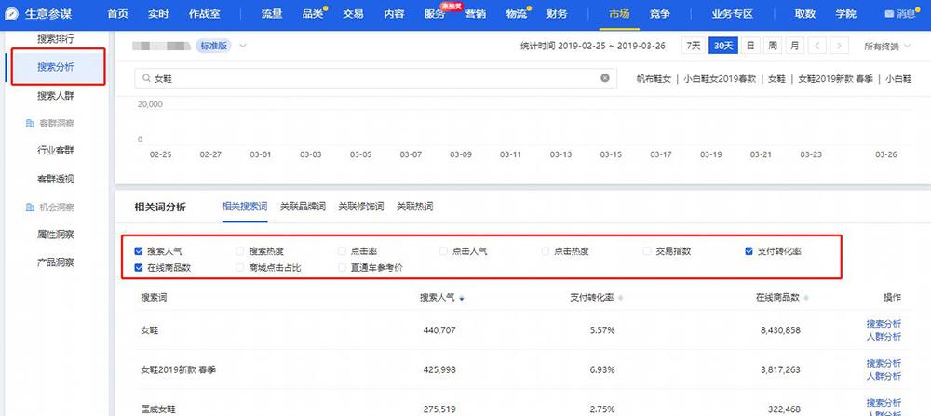Sort by 搜索人气 column arrow
Screen dimensions: 931x416
pos(463,298)
